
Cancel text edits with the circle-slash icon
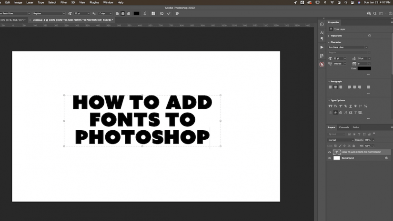coord(161,13)
